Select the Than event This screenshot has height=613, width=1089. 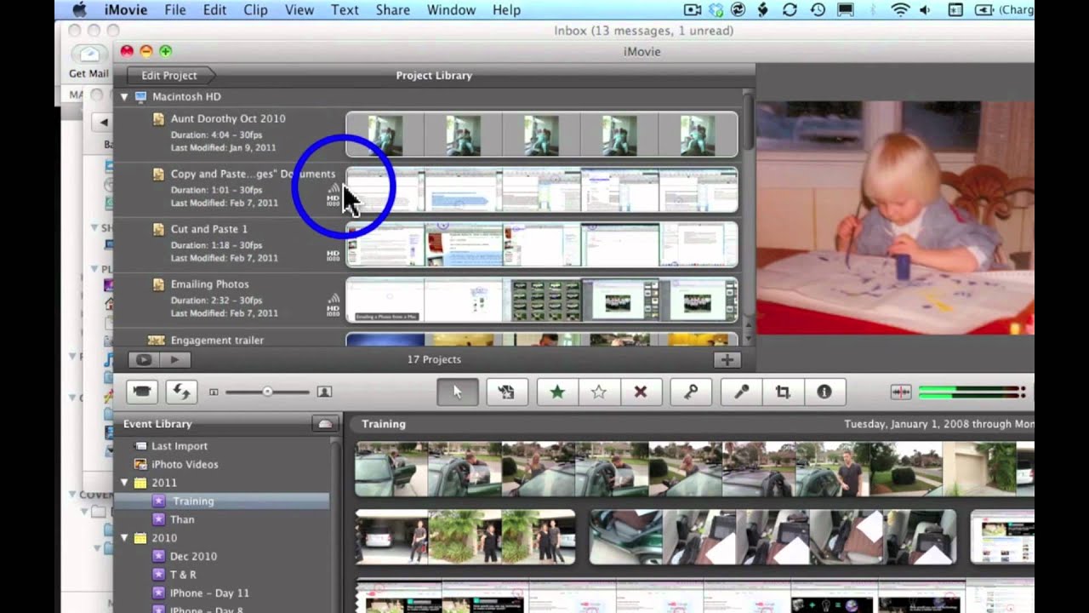[x=182, y=519]
